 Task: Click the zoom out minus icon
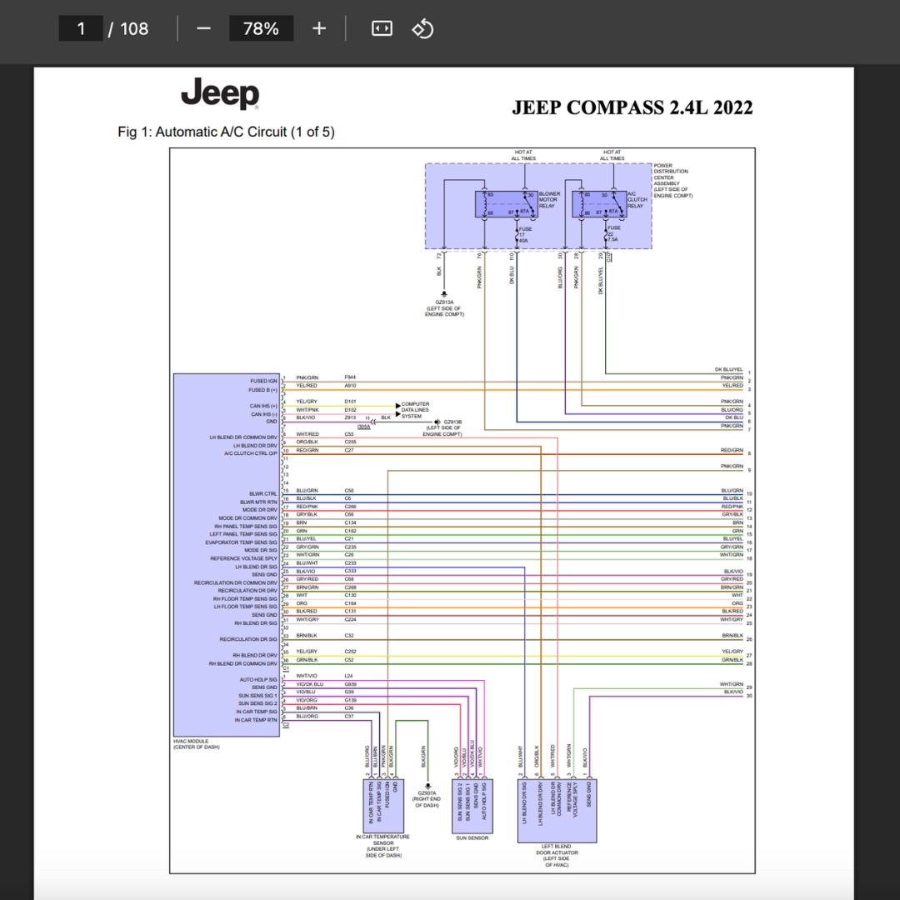click(x=204, y=28)
